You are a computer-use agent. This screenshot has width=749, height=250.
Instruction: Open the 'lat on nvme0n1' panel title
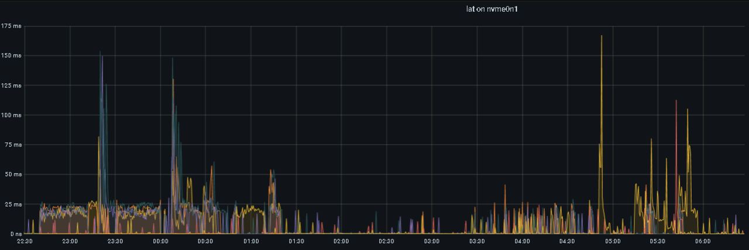pos(492,9)
